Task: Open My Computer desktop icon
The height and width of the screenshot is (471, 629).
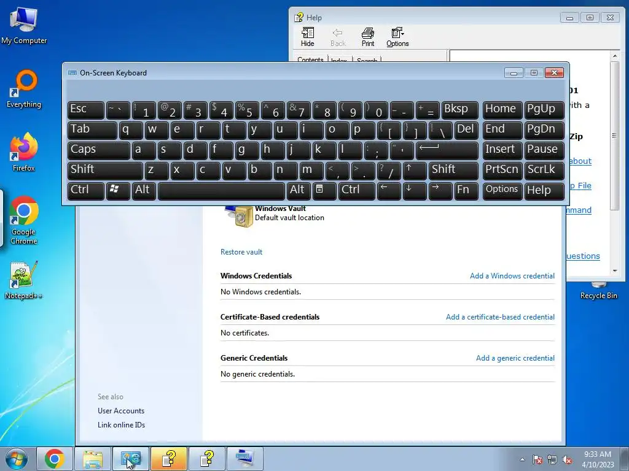Action: pos(24,26)
